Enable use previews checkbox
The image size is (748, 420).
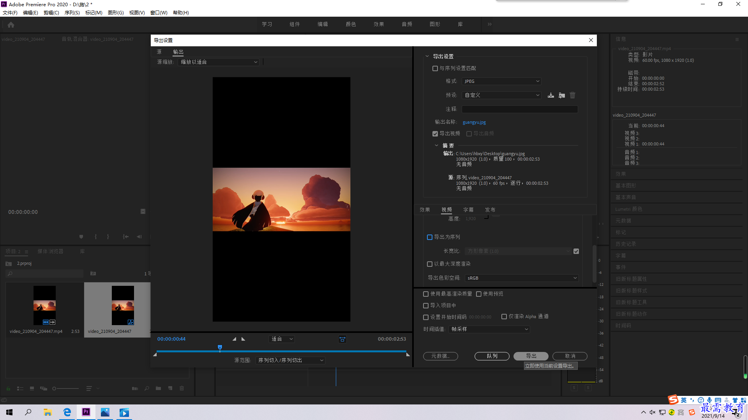pyautogui.click(x=478, y=294)
